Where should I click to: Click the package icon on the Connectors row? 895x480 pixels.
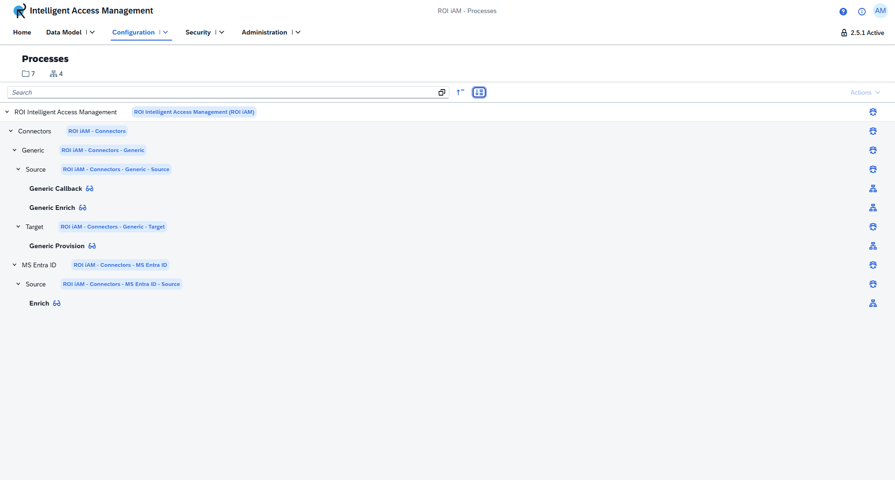coord(873,131)
